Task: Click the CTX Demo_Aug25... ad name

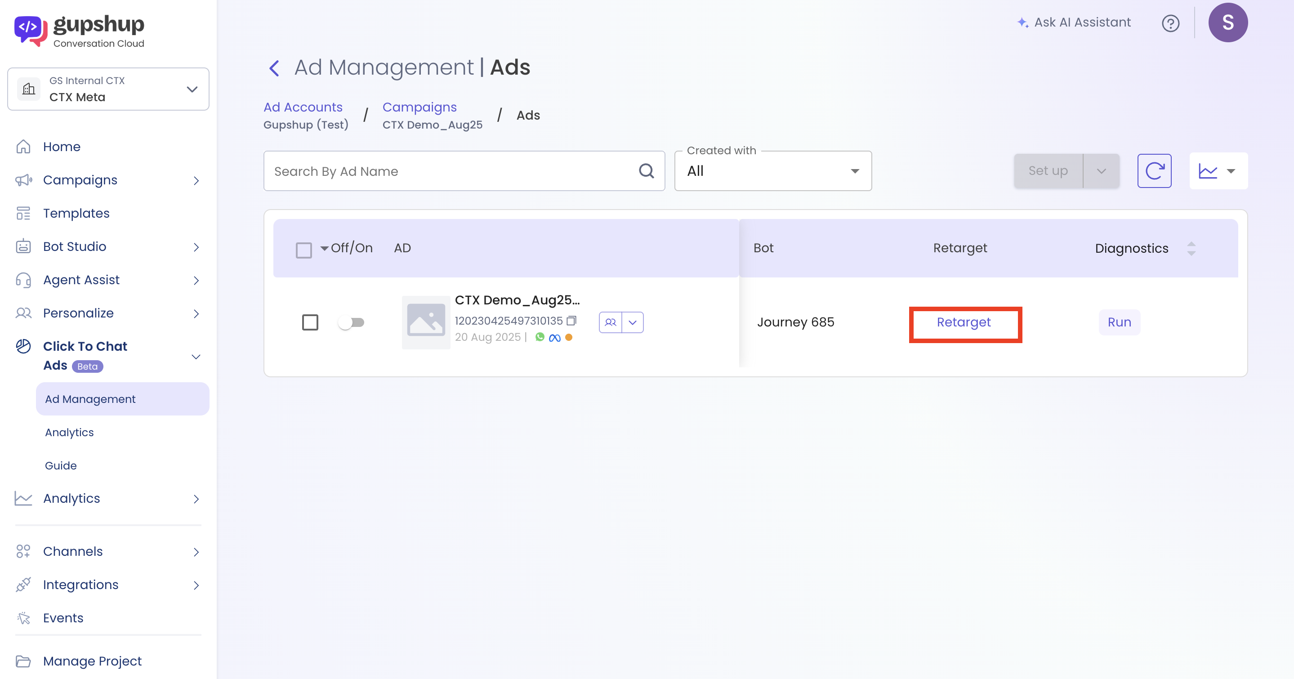Action: pos(518,300)
